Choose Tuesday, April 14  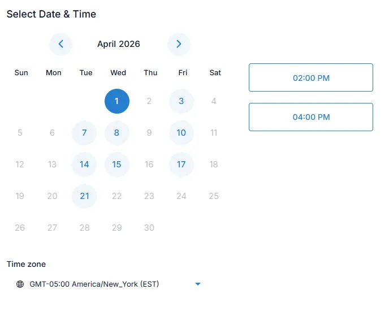pos(84,165)
